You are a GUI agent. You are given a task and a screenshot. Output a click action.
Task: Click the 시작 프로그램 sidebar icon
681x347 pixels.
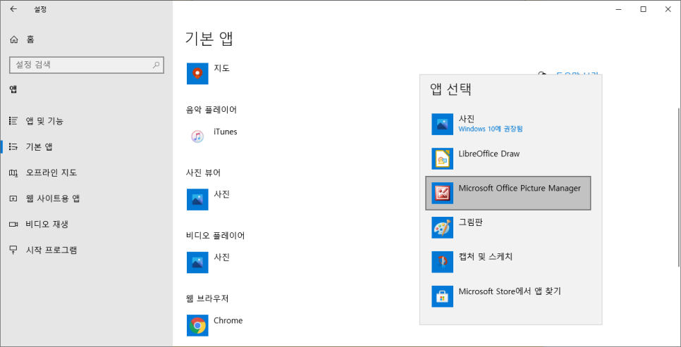(13, 251)
